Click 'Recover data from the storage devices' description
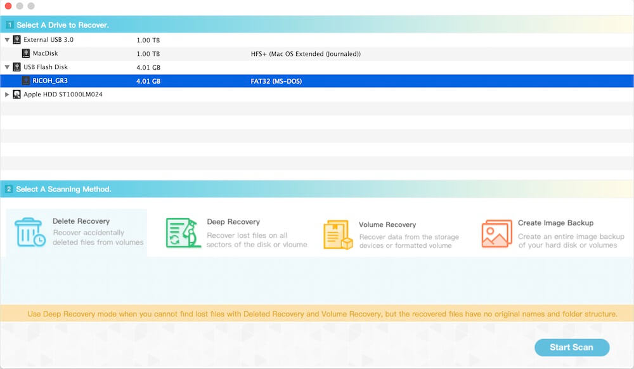 pos(409,242)
